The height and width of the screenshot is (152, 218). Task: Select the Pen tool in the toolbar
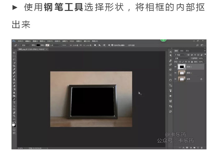(x=14, y=99)
